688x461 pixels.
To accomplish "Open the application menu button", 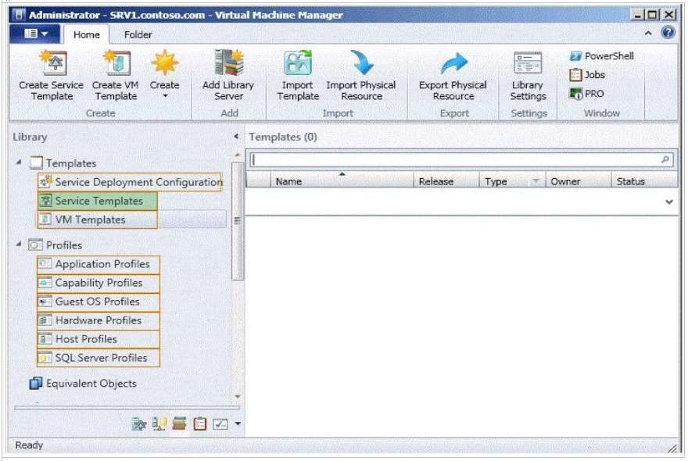I will click(35, 34).
